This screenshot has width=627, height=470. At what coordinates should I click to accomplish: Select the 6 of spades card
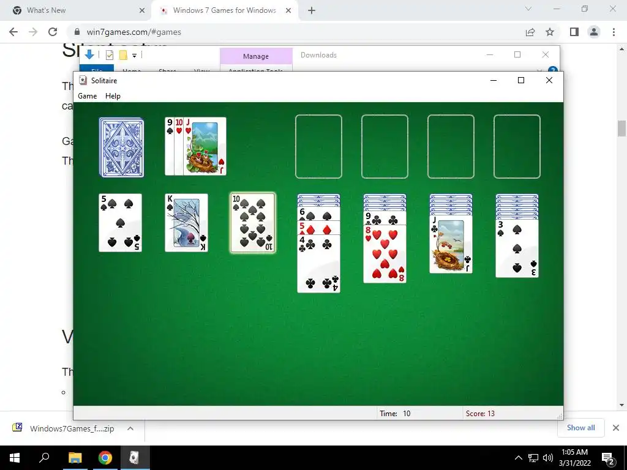318,214
